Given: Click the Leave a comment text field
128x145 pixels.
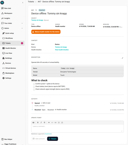Looking at the screenshot, I should click(78, 128).
